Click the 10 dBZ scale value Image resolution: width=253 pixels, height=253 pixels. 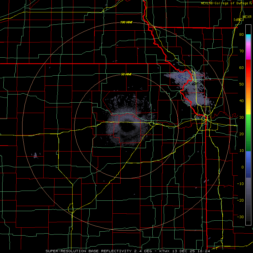(241, 151)
